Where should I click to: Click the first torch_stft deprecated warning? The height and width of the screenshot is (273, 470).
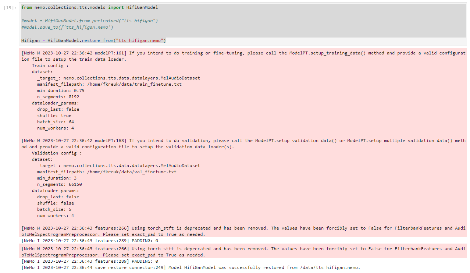click(x=243, y=231)
